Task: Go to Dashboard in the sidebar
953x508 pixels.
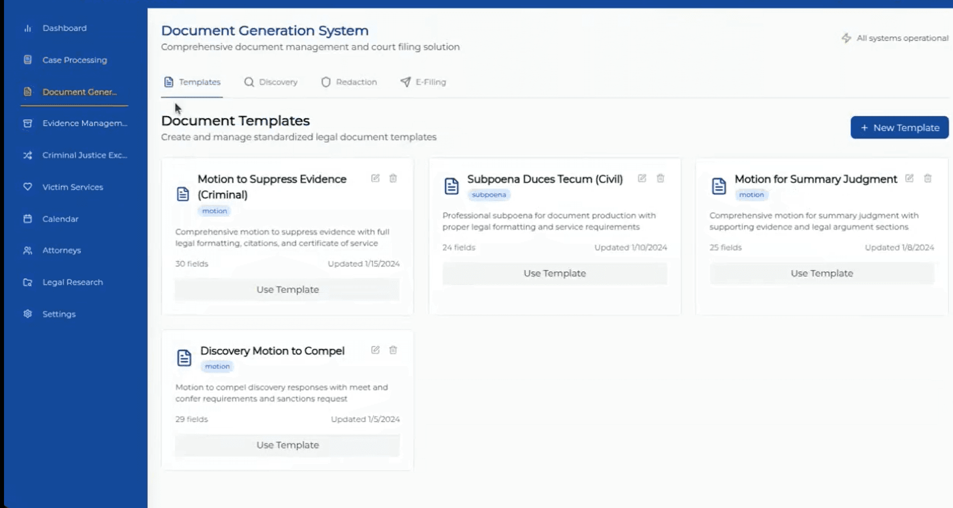Action: point(64,28)
